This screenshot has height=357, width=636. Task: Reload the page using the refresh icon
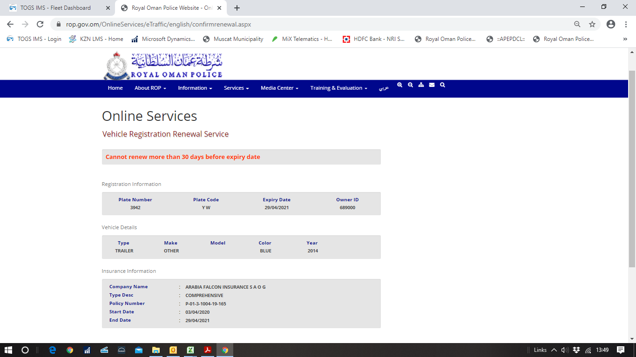coord(40,24)
